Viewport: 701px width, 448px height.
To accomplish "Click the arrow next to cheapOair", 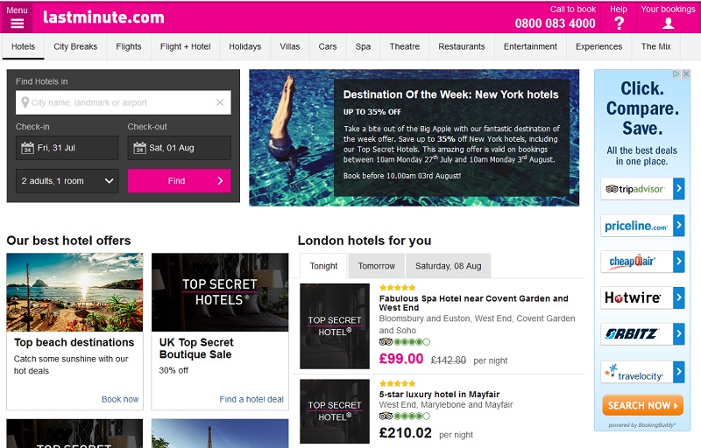I will click(x=678, y=262).
